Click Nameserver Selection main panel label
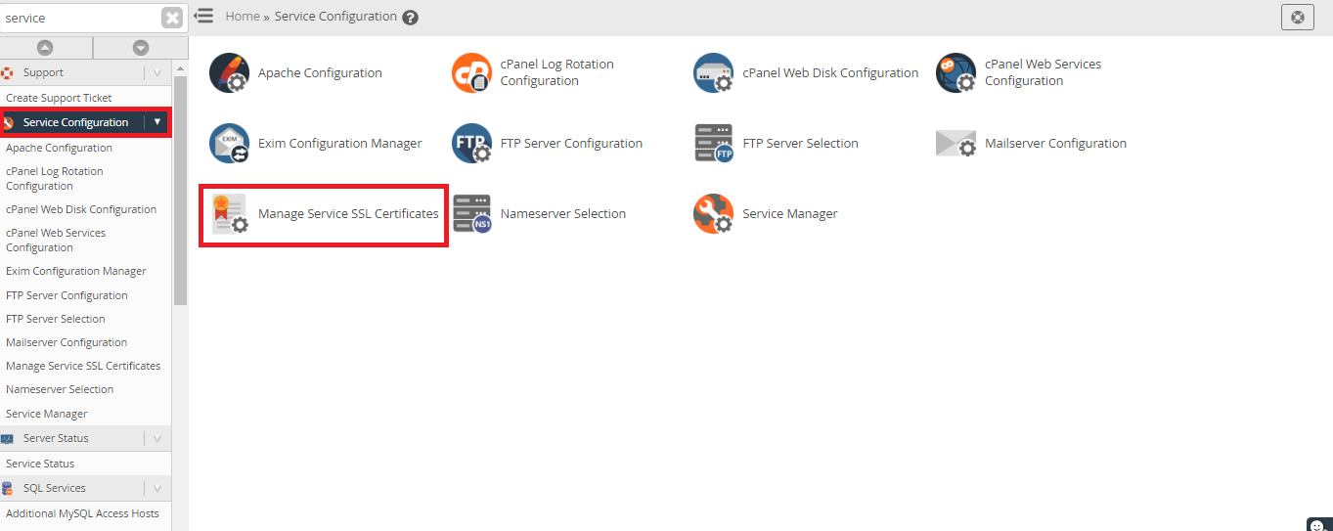The height and width of the screenshot is (531, 1333). (563, 214)
